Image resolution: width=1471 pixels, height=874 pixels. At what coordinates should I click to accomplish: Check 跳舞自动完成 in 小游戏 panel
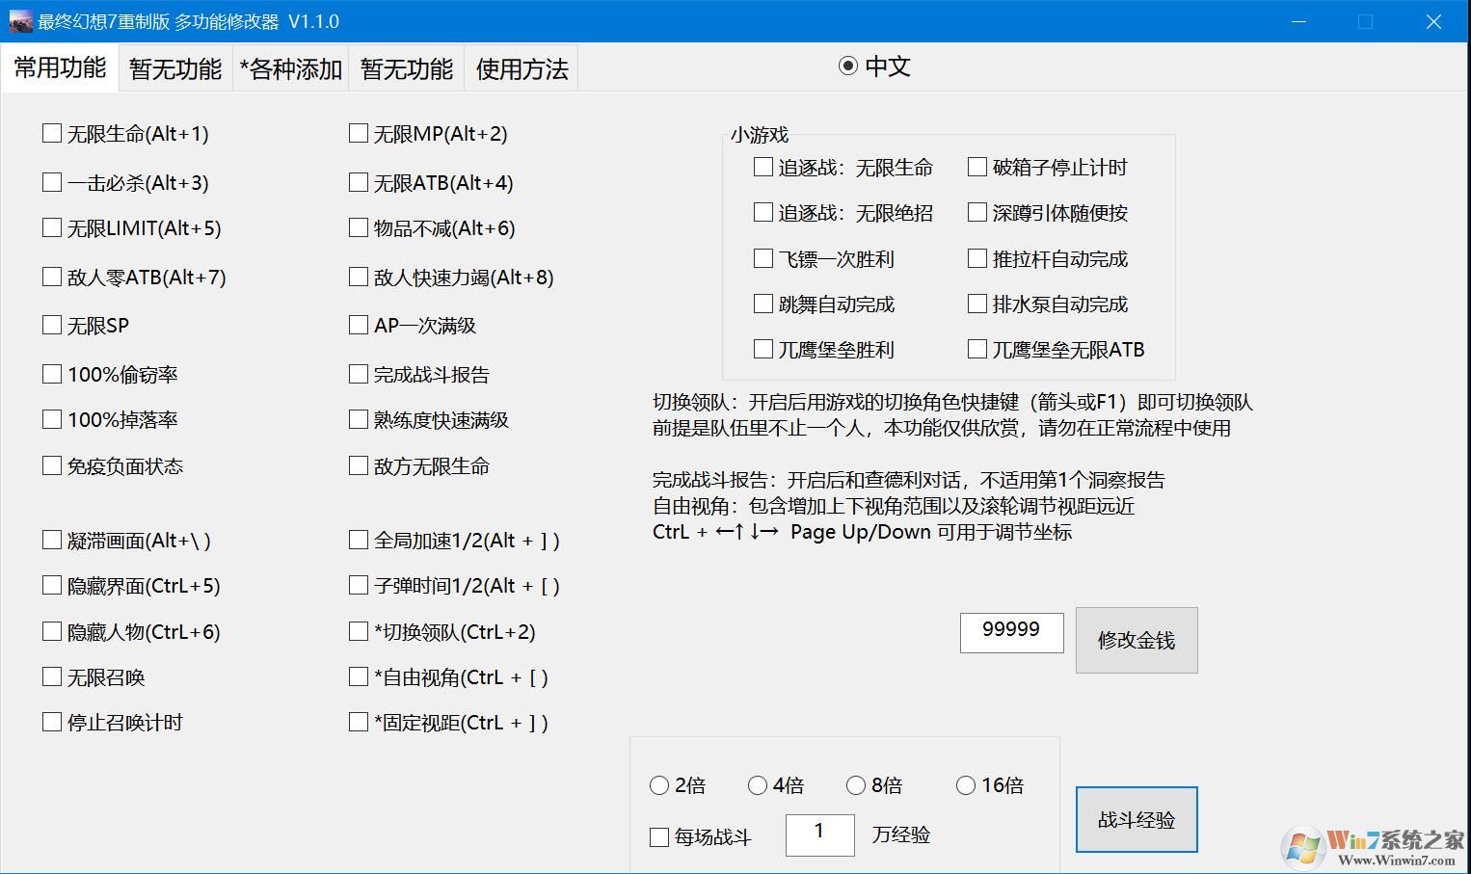[x=762, y=303]
